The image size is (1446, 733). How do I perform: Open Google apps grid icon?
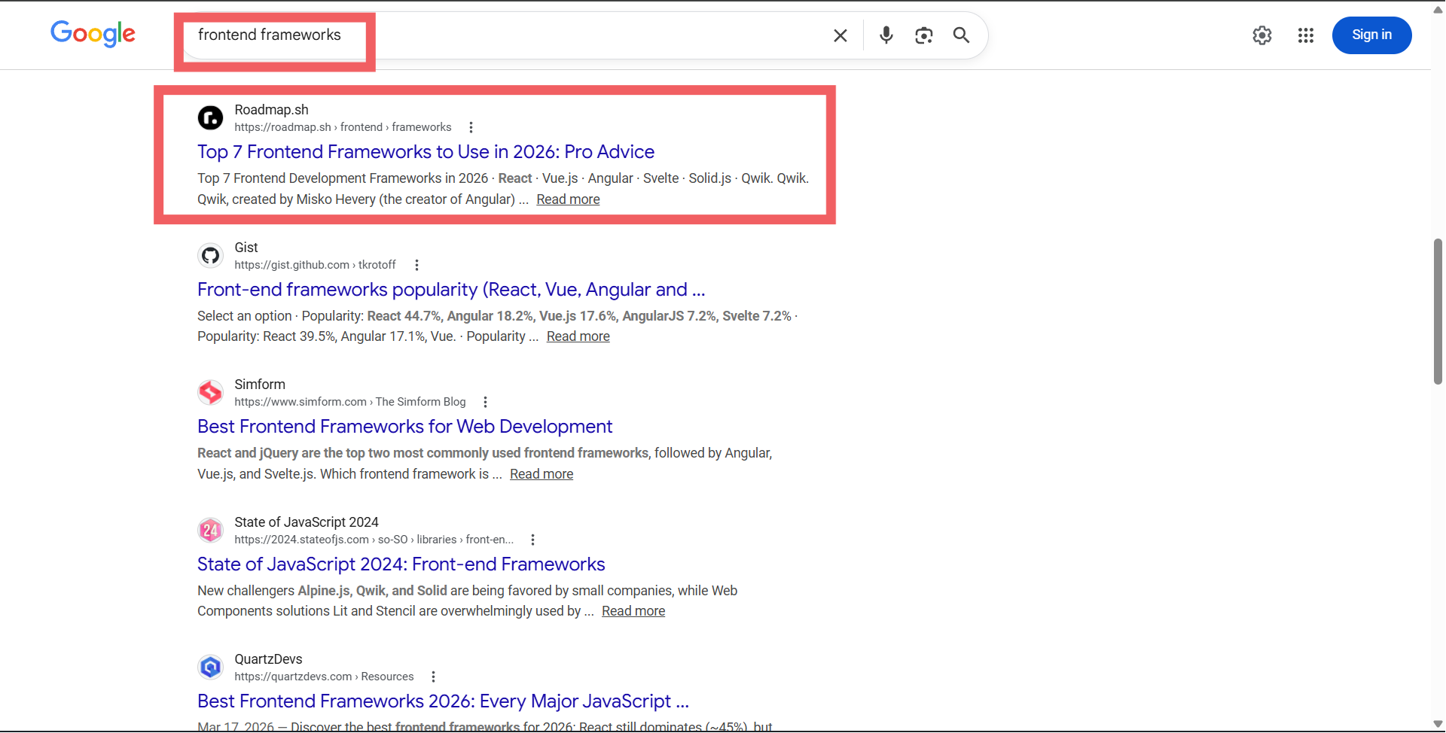coord(1306,35)
